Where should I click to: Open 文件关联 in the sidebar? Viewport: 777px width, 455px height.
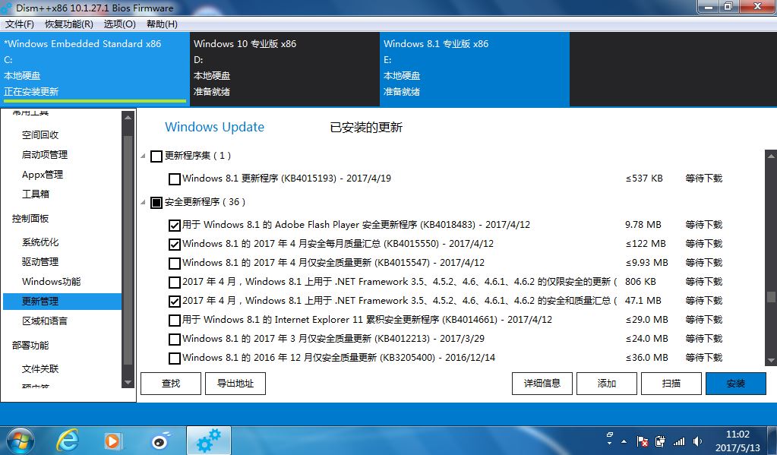pos(40,368)
